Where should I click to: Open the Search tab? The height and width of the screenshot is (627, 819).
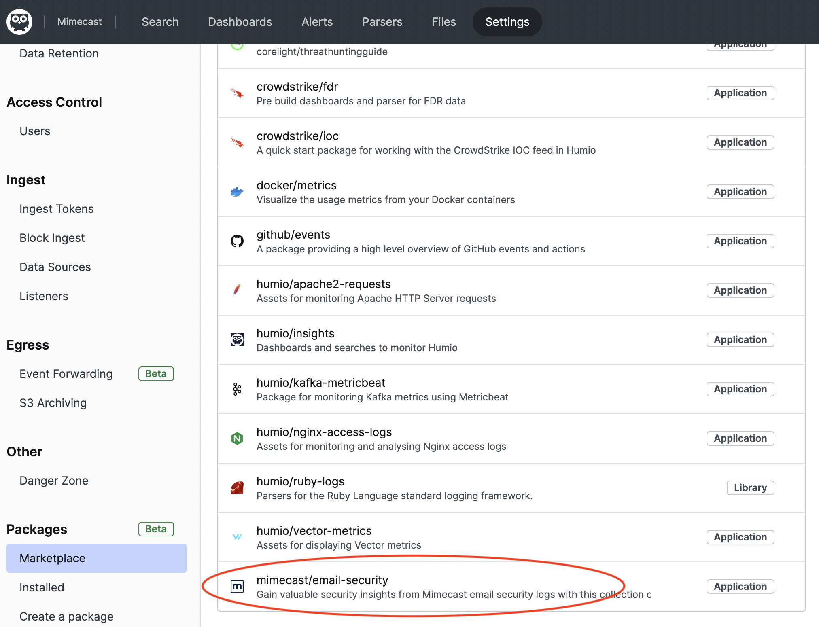[160, 22]
